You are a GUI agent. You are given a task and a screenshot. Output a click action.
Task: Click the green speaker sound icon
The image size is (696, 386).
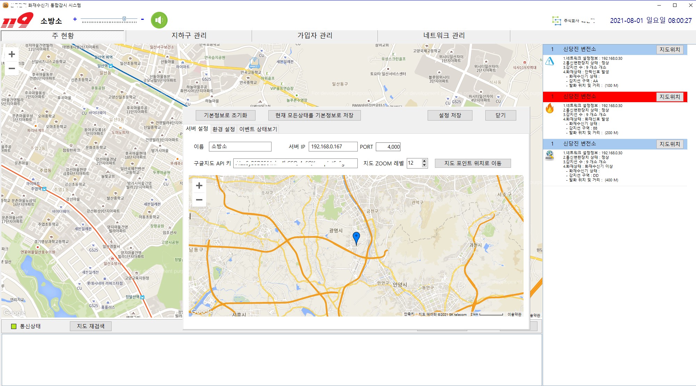coord(159,20)
